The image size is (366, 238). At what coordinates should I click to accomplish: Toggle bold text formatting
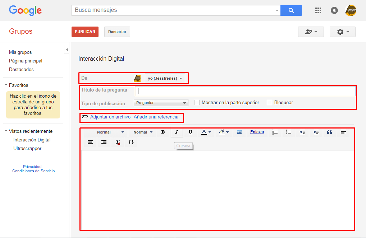click(163, 132)
